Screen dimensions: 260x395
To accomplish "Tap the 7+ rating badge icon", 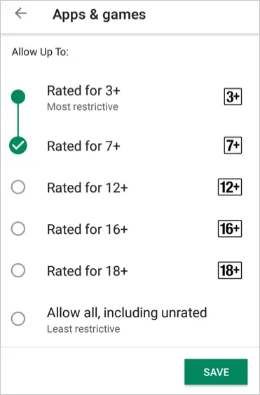I will click(x=233, y=146).
